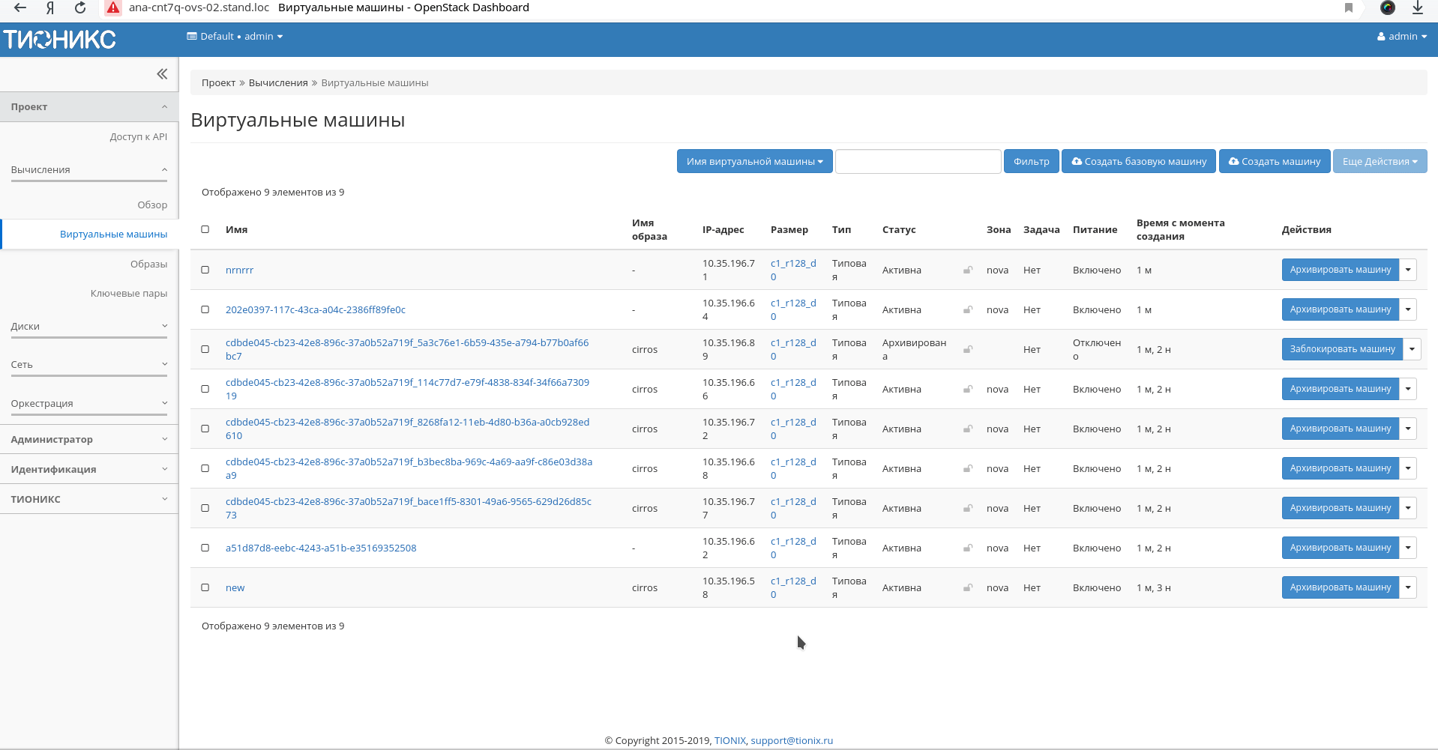This screenshot has width=1438, height=750.
Task: Go to Ключевые пары in sidebar
Action: (x=128, y=293)
